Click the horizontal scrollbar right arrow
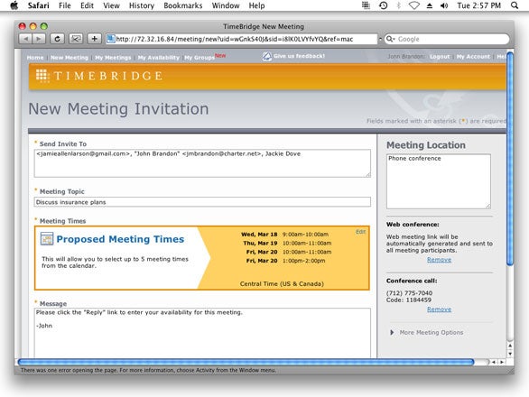 click(502, 362)
